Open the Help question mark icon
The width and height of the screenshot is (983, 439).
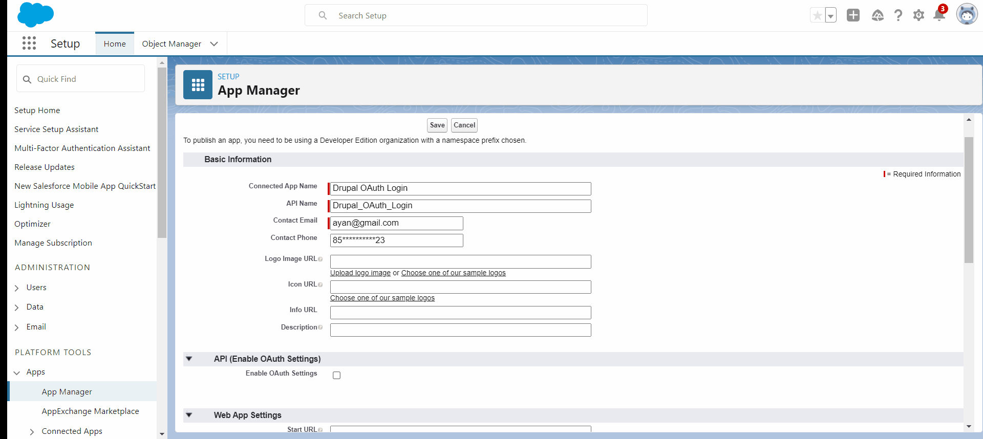[x=898, y=15]
